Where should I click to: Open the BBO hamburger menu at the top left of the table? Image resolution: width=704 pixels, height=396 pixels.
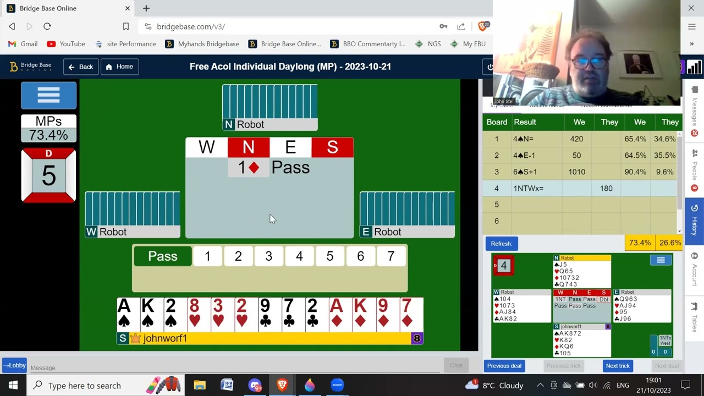tap(48, 95)
